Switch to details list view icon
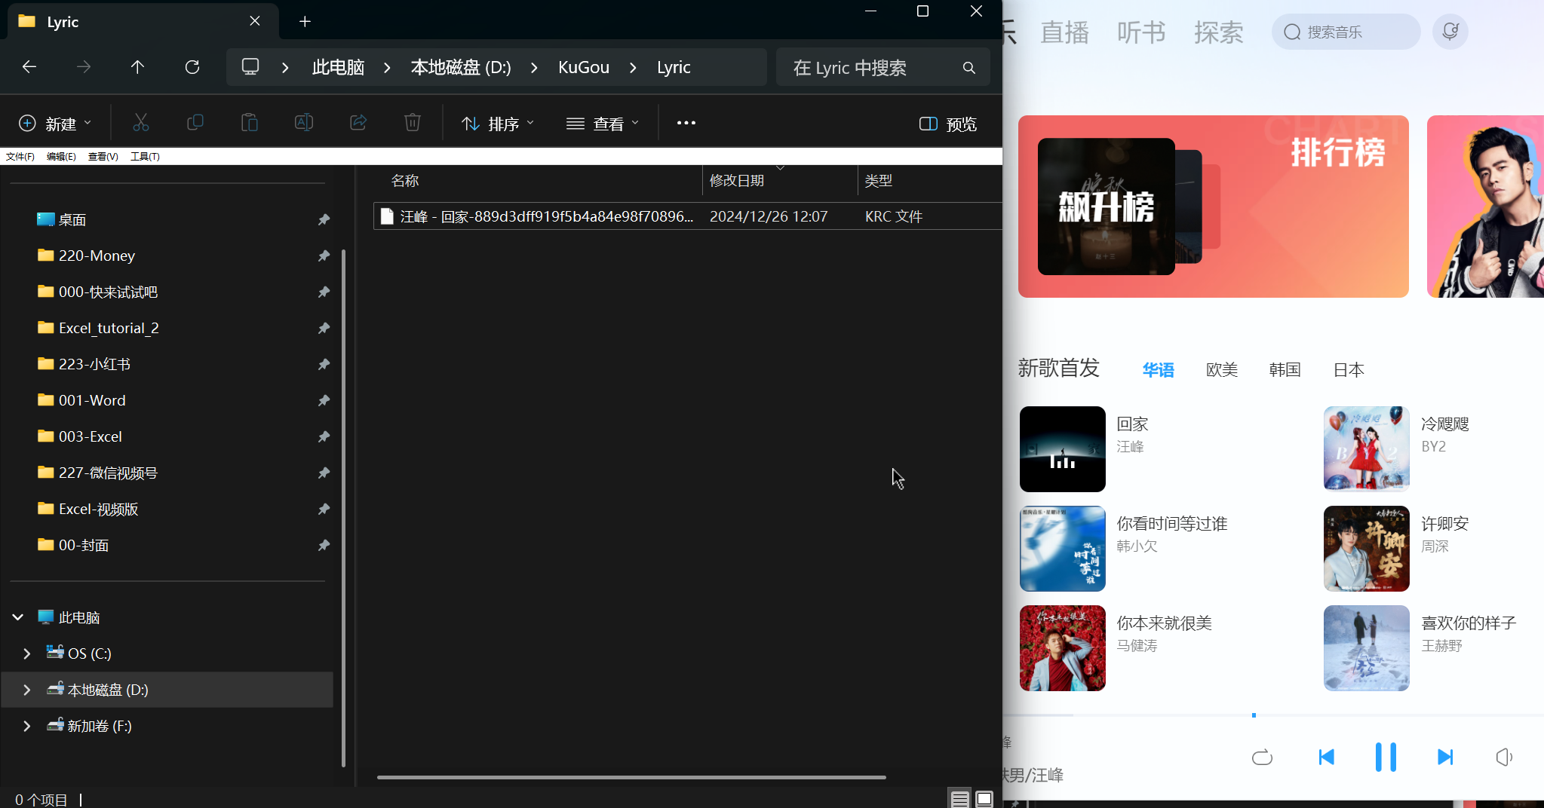This screenshot has width=1544, height=808. 959,799
